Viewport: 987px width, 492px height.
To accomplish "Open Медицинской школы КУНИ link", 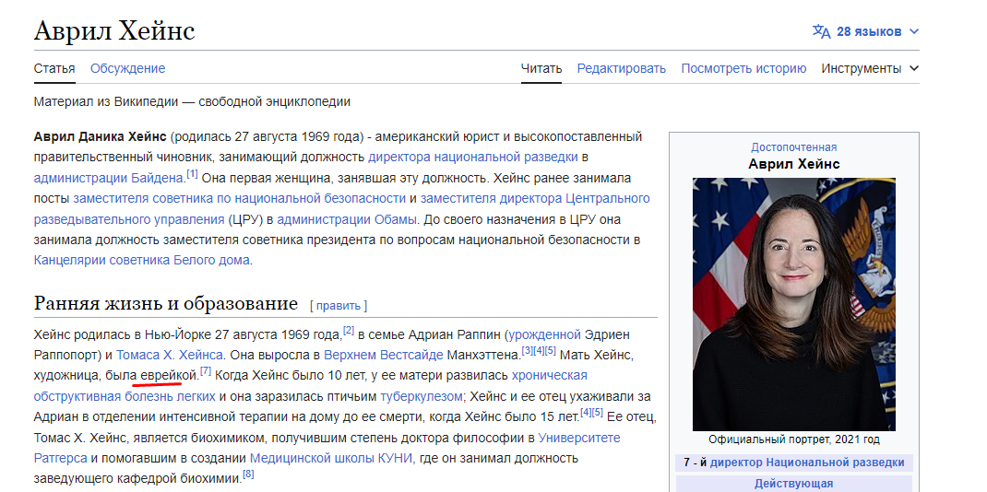I will click(x=330, y=458).
